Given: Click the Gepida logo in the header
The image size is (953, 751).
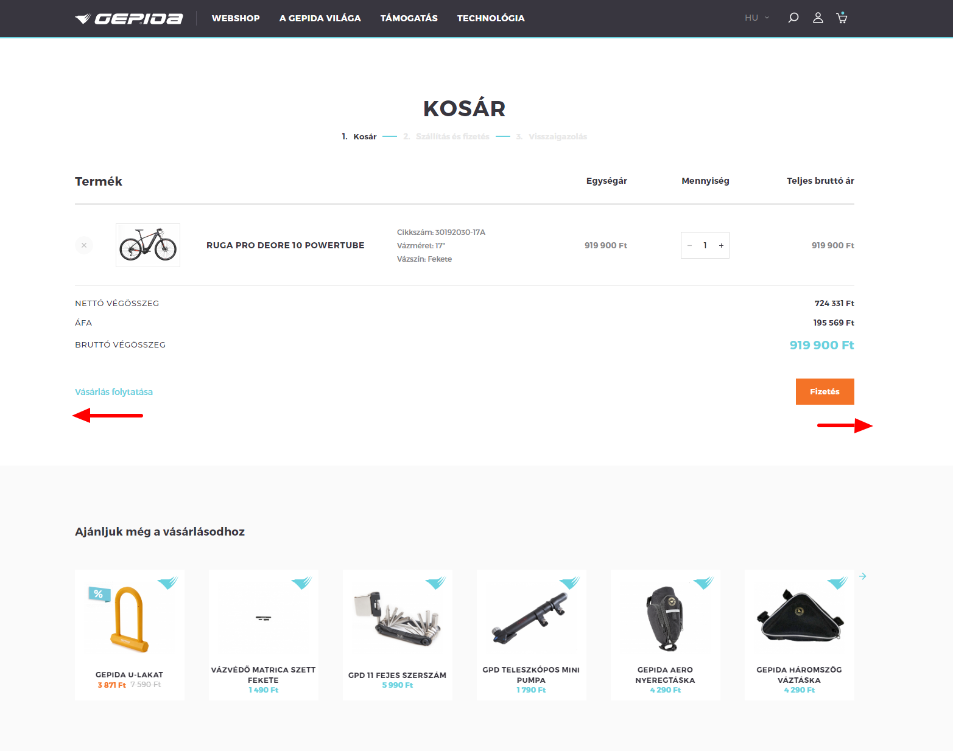Looking at the screenshot, I should pyautogui.click(x=128, y=18).
